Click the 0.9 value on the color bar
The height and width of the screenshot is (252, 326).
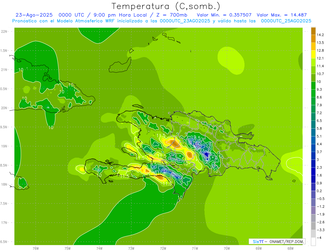click(319, 183)
